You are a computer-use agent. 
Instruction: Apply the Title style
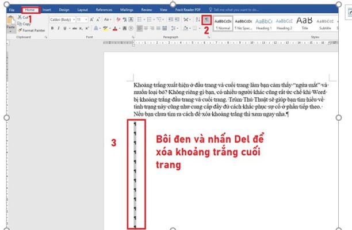click(x=305, y=24)
